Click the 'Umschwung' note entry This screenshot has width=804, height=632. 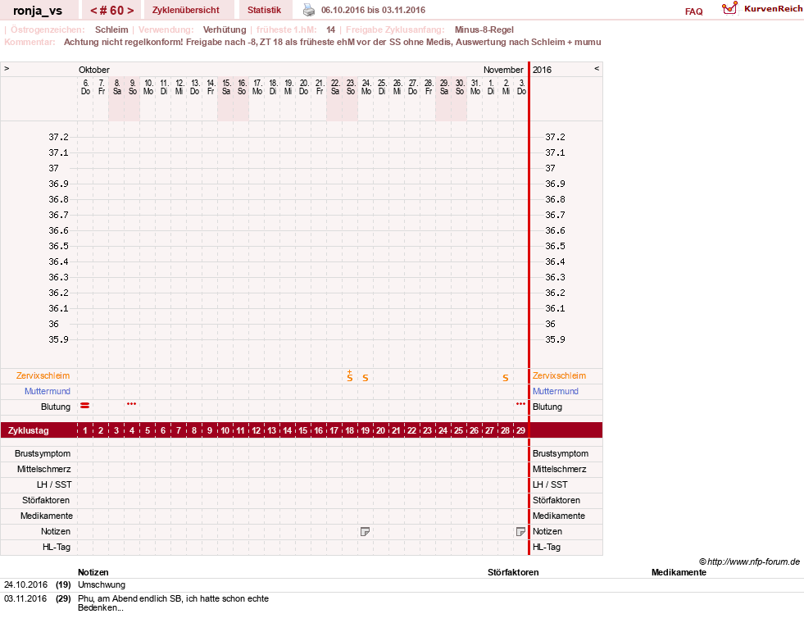[102, 584]
